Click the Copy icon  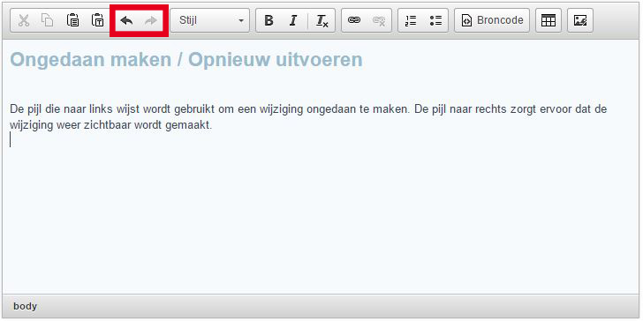click(48, 20)
